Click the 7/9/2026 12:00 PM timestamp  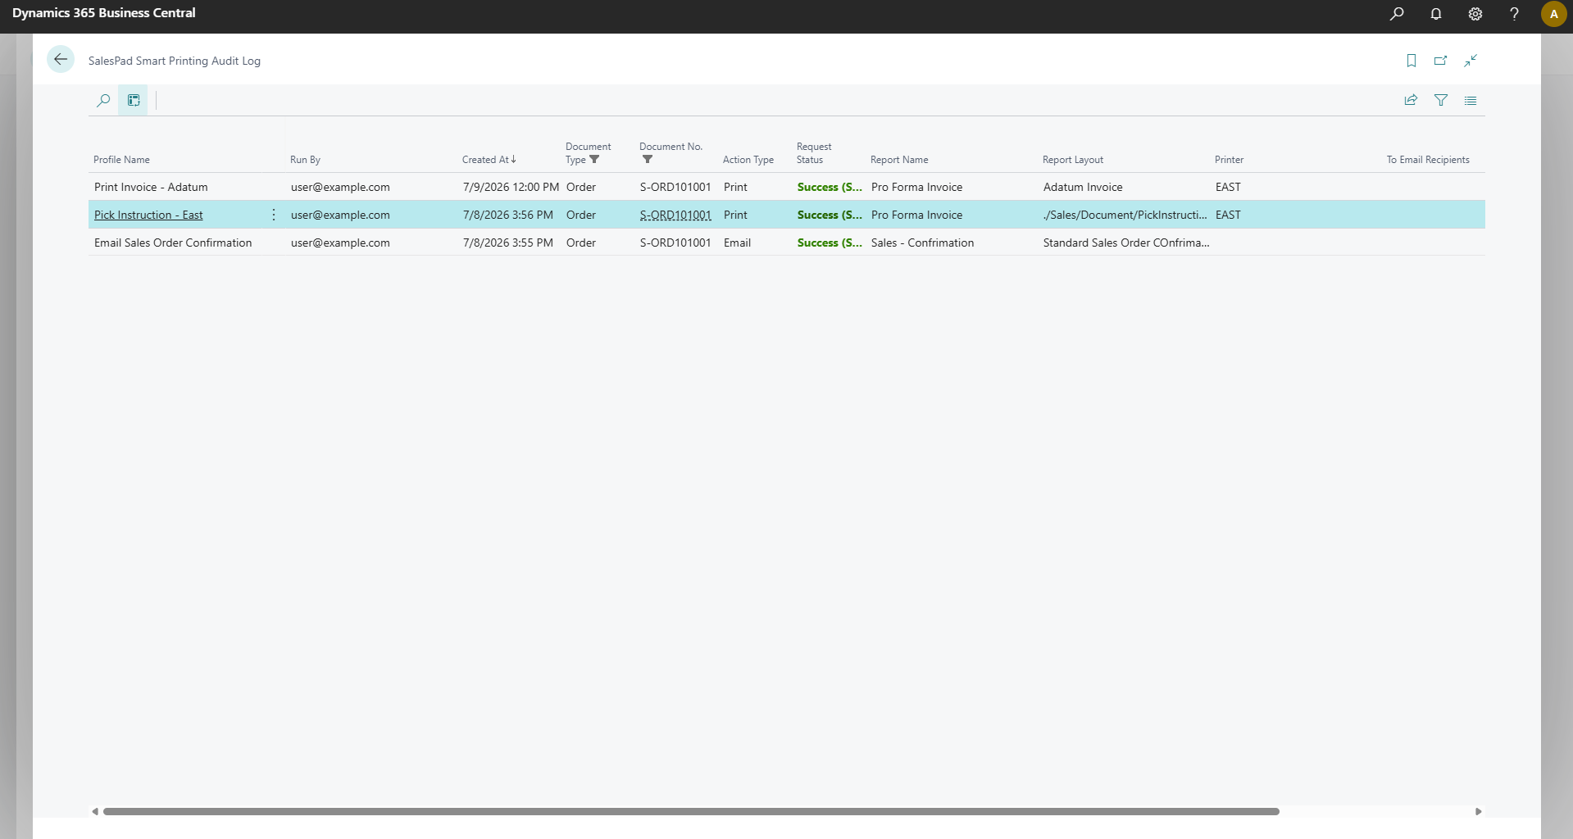(x=511, y=187)
